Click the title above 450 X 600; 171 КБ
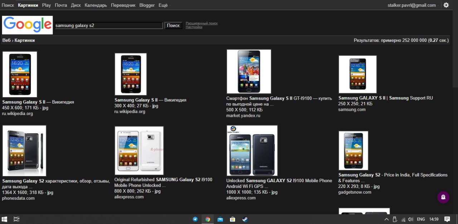 tap(38, 102)
